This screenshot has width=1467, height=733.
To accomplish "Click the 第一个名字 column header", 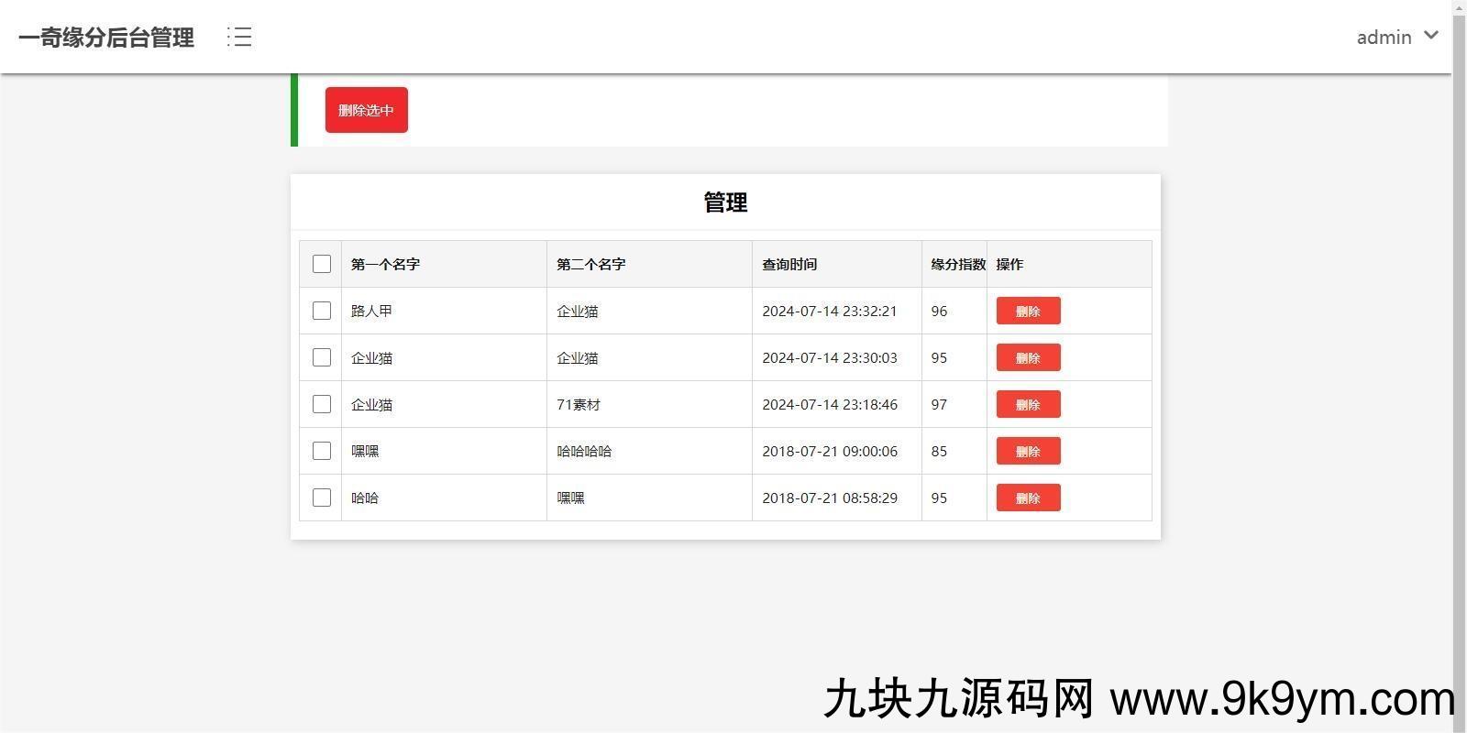I will 385,264.
